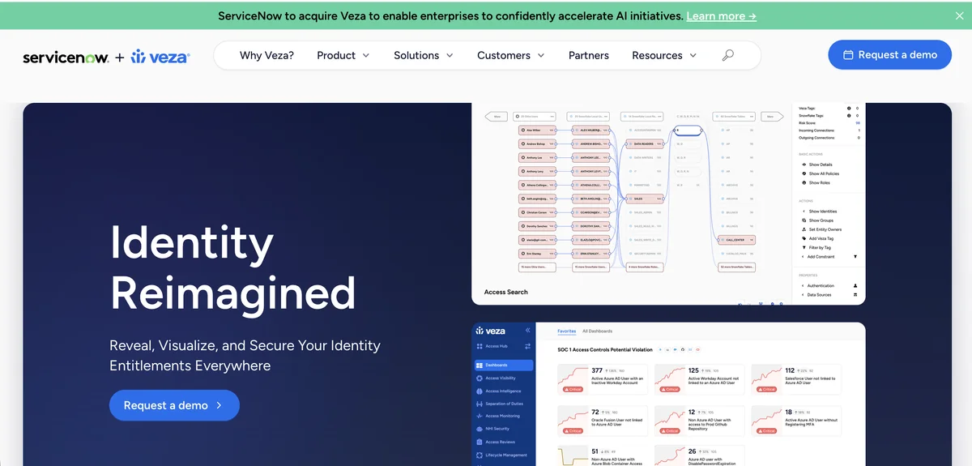Expand the Show Identities action
This screenshot has height=466, width=972.
point(819,212)
